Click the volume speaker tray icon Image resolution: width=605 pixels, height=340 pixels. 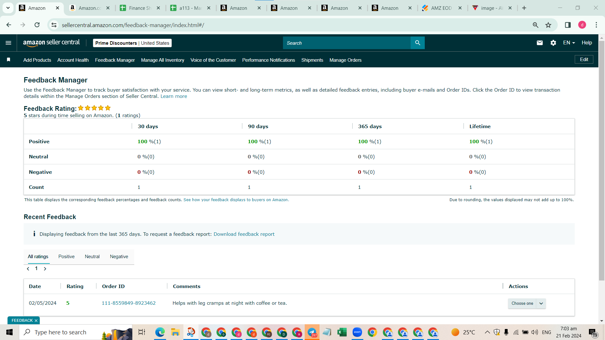(x=535, y=332)
